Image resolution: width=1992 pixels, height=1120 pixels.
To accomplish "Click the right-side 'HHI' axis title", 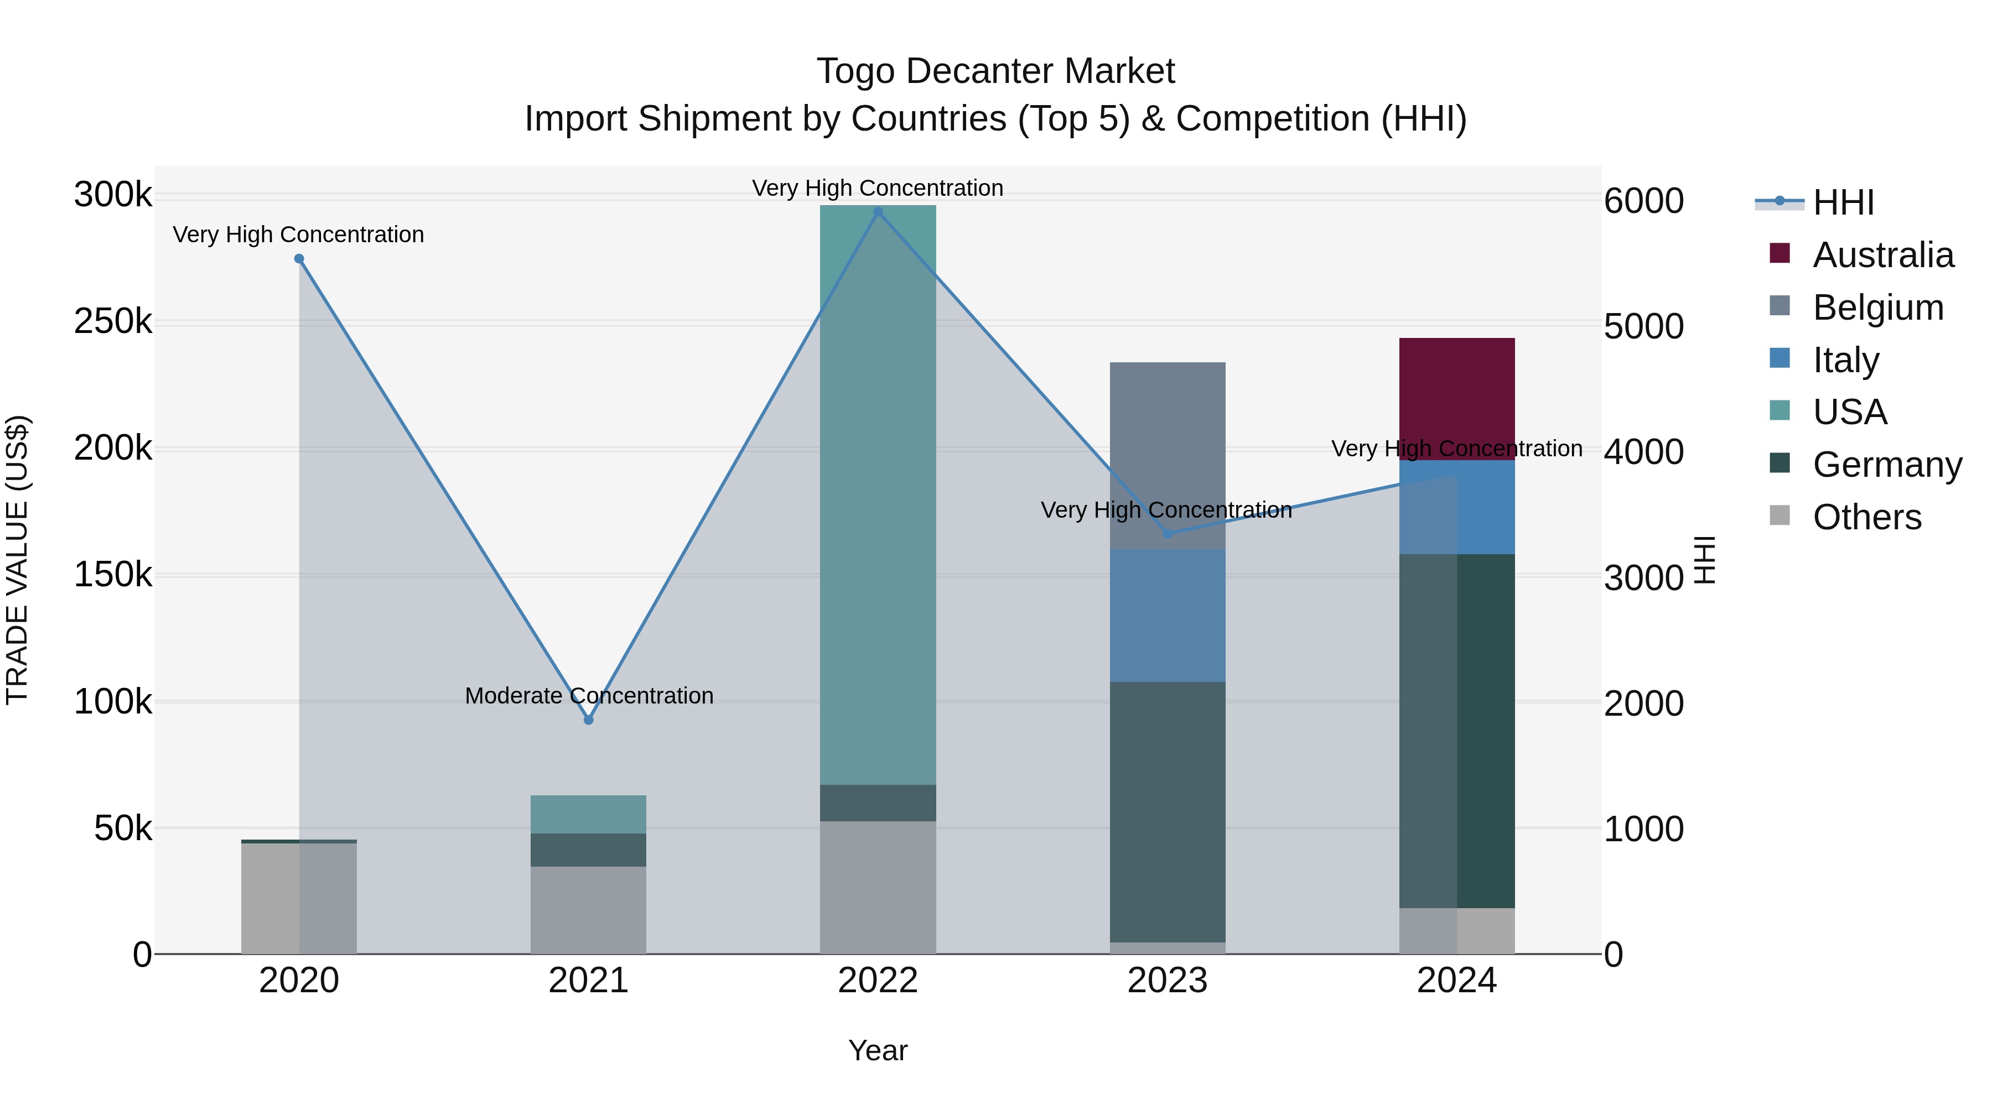I will point(1705,560).
